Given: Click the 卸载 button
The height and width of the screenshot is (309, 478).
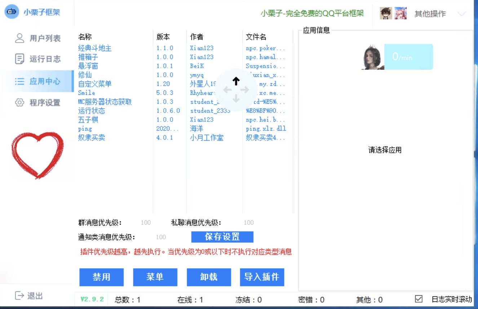Looking at the screenshot, I should click(x=209, y=277).
